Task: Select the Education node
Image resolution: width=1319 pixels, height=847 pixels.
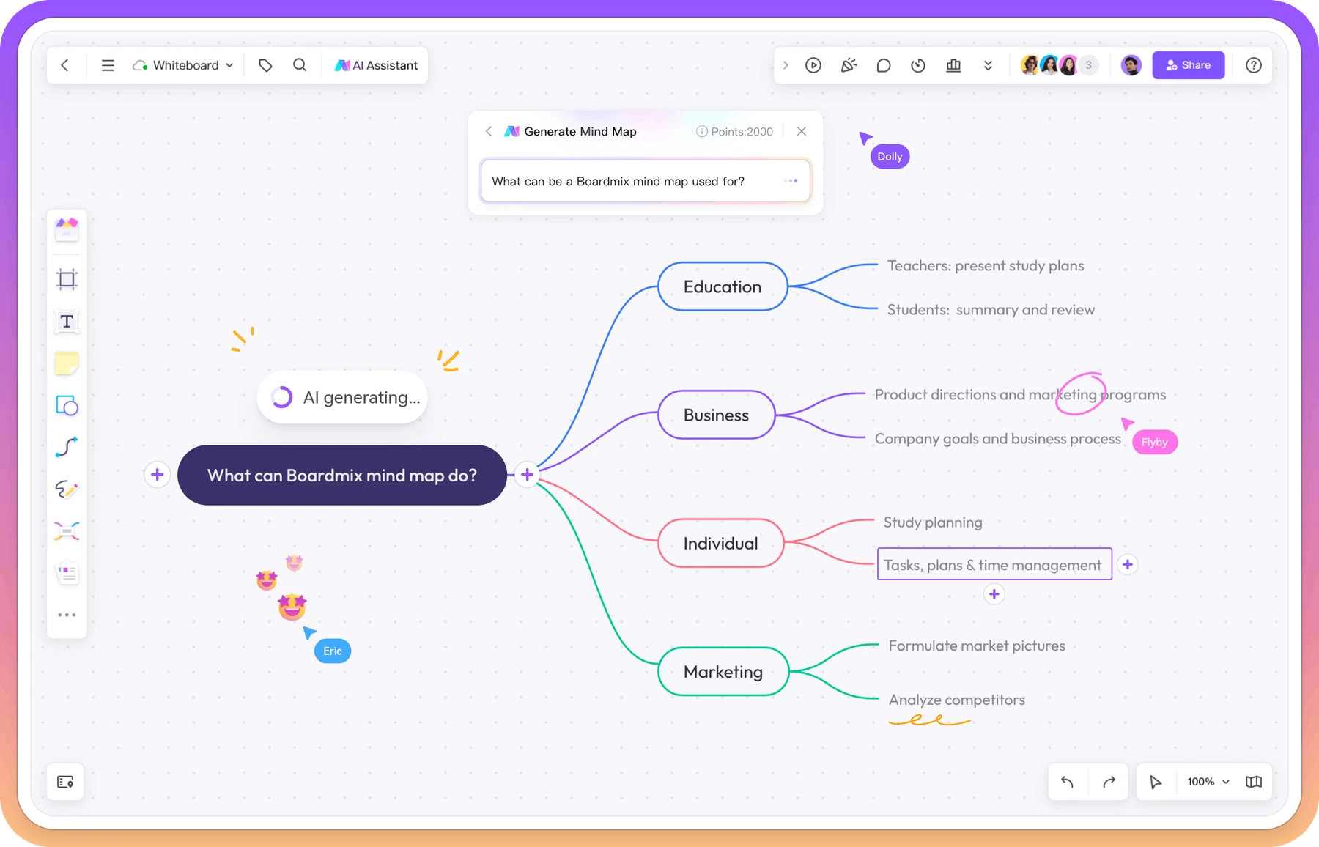Action: [723, 286]
